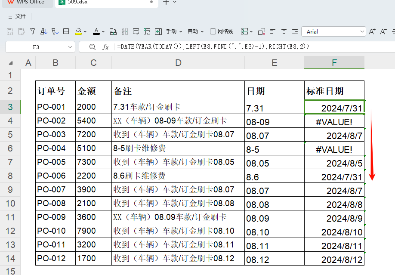Switch to the WPS Office home tab
Viewport: 395px width, 275px height.
point(28,2)
